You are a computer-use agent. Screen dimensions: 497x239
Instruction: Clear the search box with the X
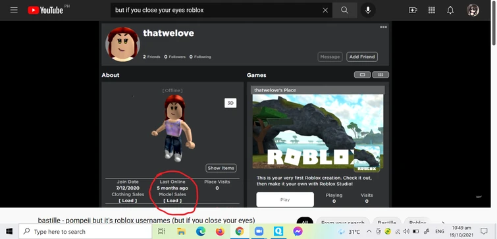point(325,10)
